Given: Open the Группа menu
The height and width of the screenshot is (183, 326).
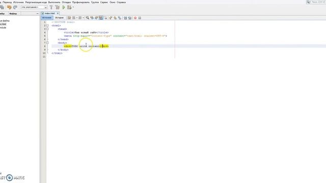Looking at the screenshot, I should pyautogui.click(x=95, y=2).
